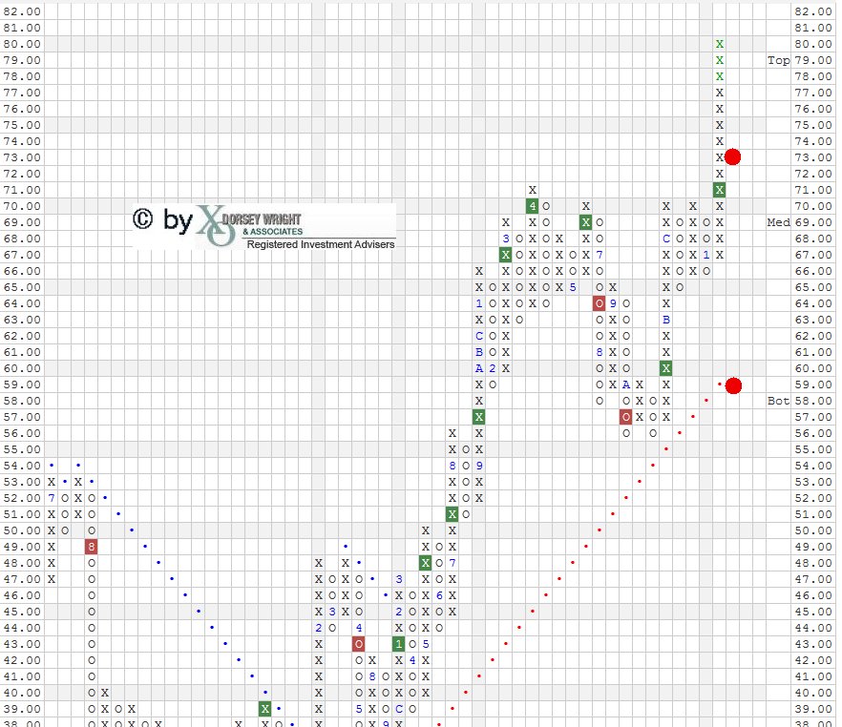
Task: Select the 'Bot 58.00' label
Action: 800,401
